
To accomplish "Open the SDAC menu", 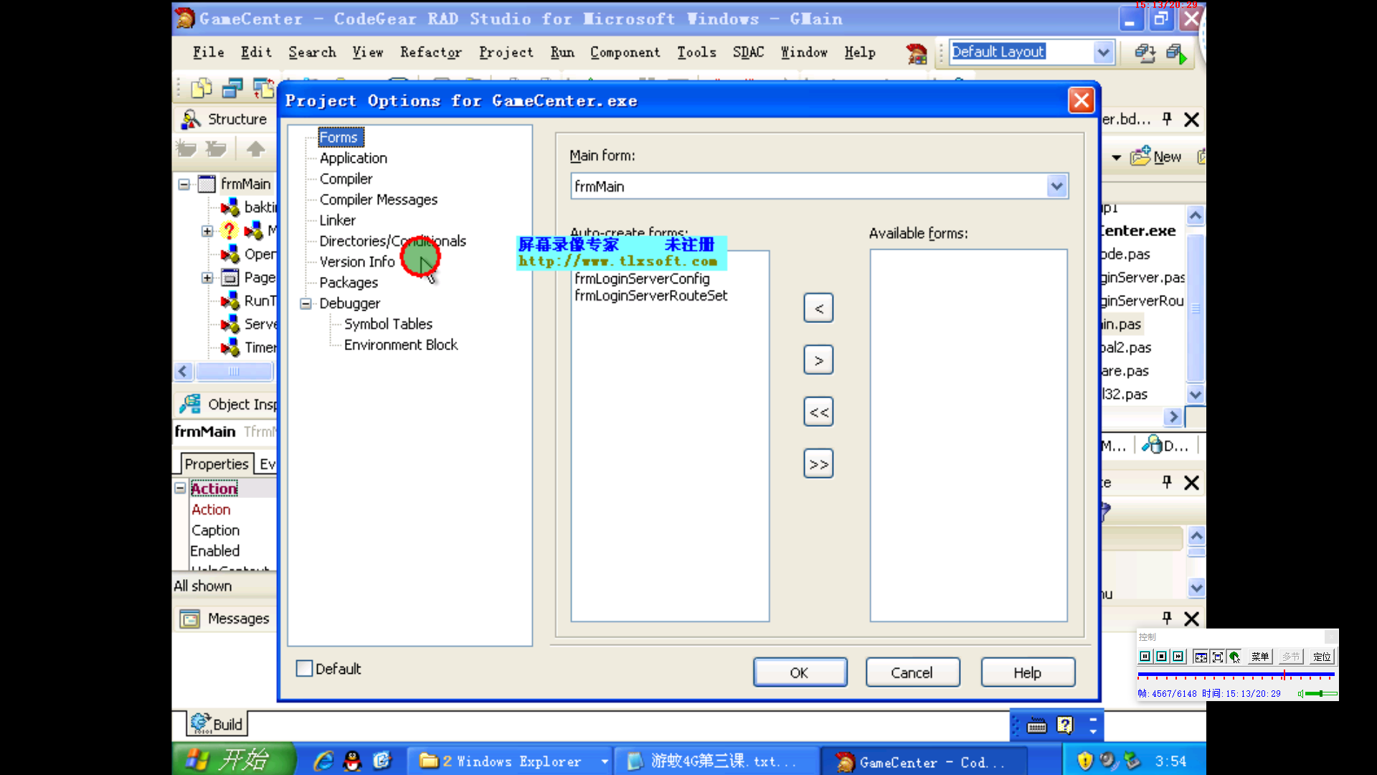I will 748,52.
